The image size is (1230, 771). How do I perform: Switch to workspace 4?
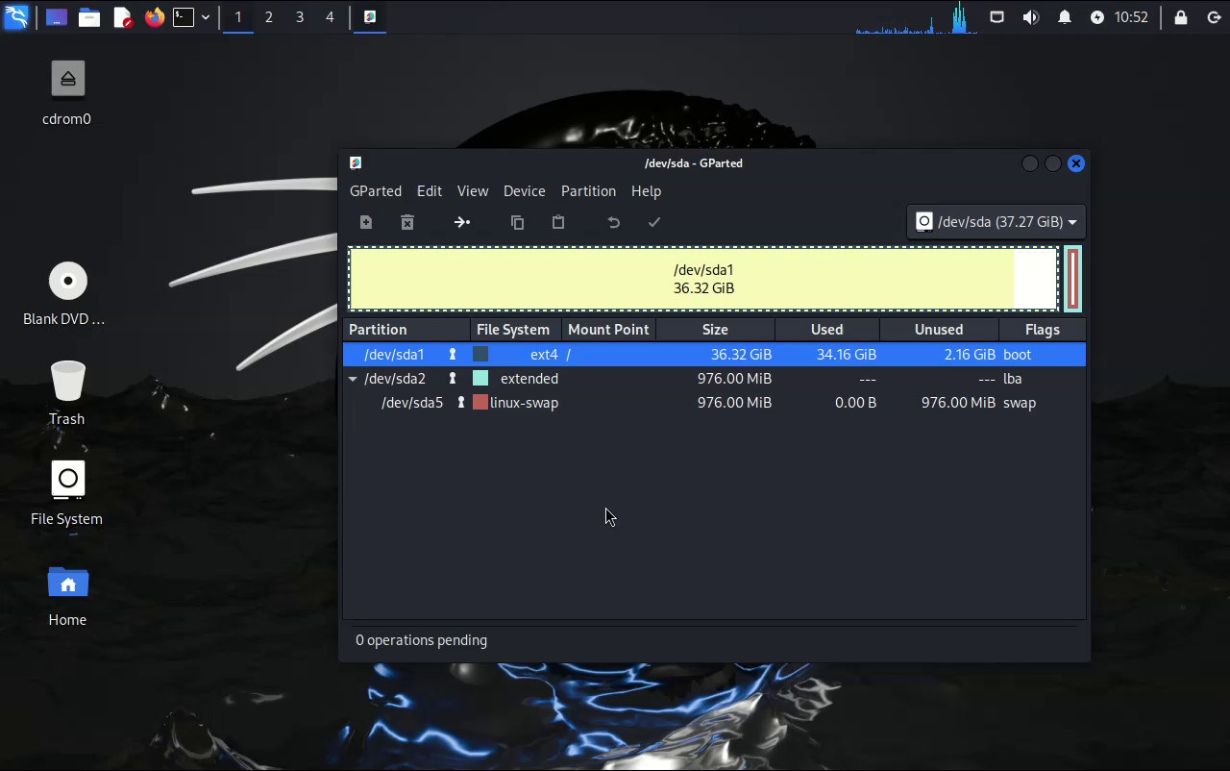pos(330,17)
